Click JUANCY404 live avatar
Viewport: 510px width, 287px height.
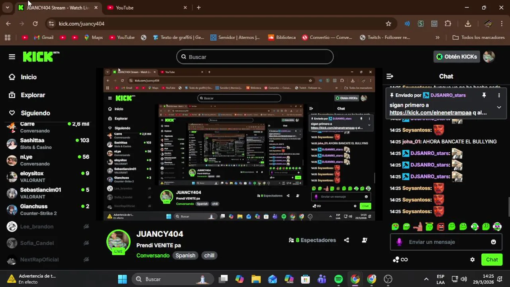(118, 242)
